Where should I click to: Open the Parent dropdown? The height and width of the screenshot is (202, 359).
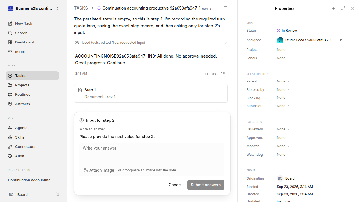(x=283, y=81)
